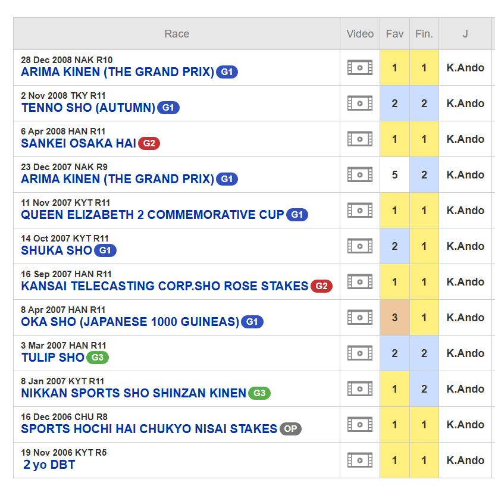Viewport: 495px width, 489px height.
Task: Play video for 2 yo DBT race
Action: point(359,460)
